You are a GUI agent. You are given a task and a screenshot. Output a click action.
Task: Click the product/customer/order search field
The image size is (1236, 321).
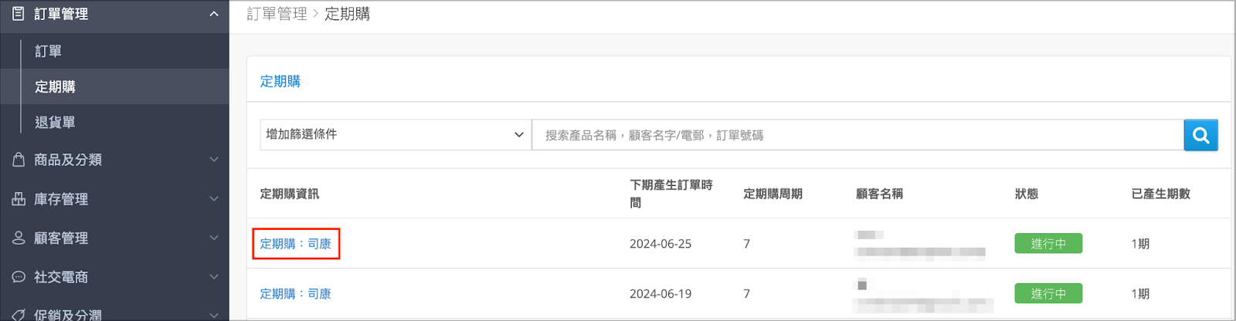point(857,135)
